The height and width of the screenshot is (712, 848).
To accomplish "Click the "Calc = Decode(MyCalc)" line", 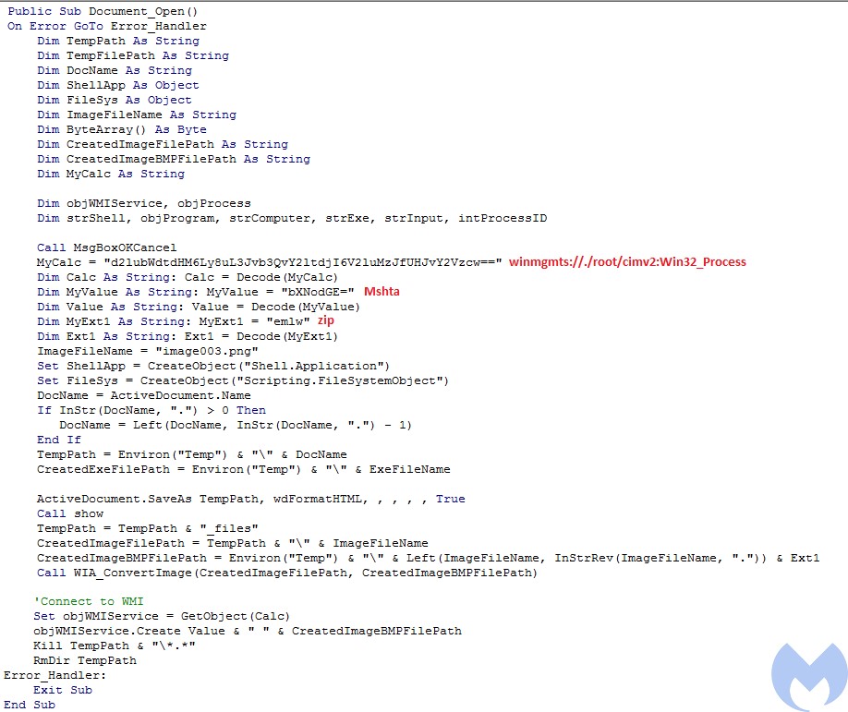I will (x=188, y=277).
